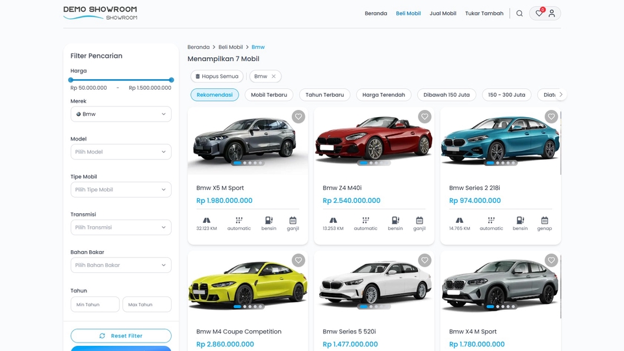Open the white Bmw Series 5 520i photo
624x351 pixels.
point(374,285)
